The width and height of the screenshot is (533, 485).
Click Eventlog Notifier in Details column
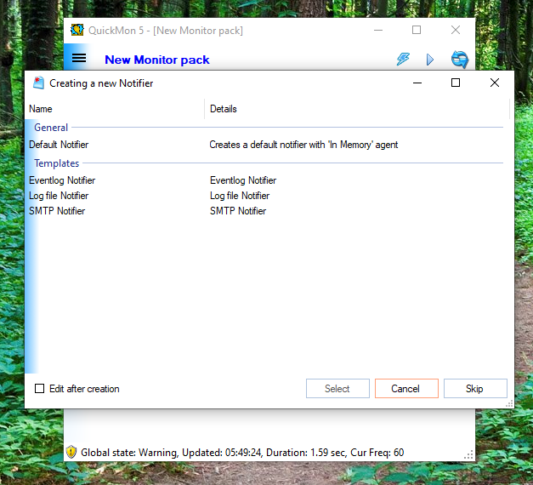pos(243,180)
